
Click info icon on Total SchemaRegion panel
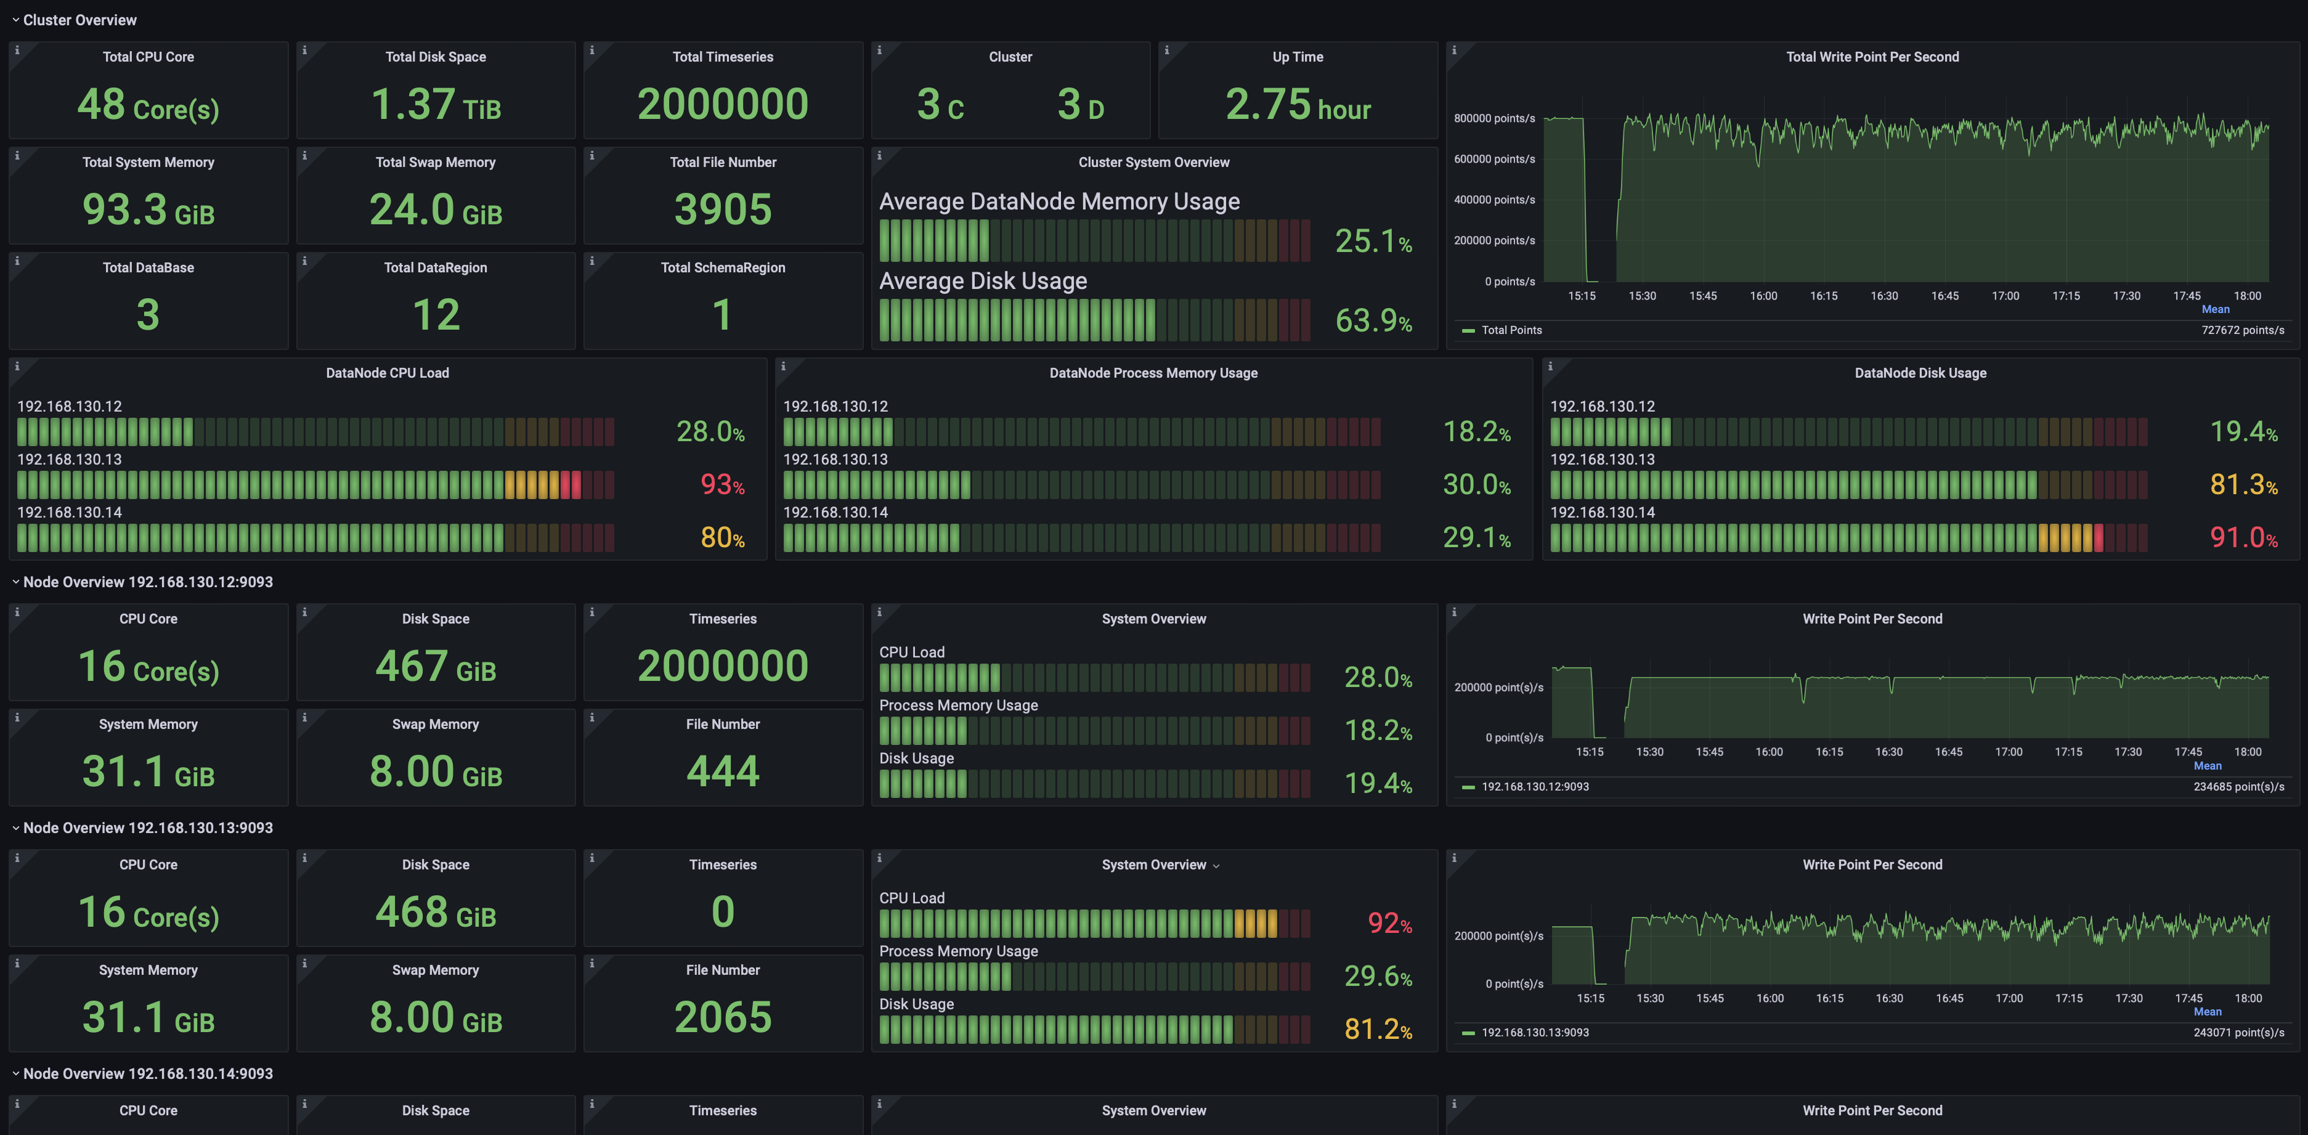coord(591,262)
